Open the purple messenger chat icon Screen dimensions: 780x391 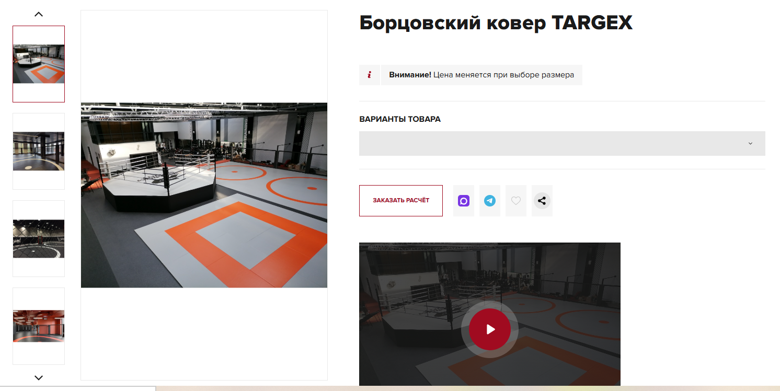(x=464, y=201)
